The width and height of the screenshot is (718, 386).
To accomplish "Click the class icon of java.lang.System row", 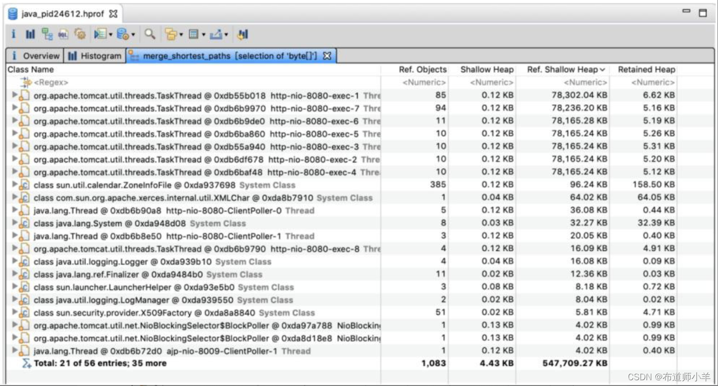I will point(24,223).
